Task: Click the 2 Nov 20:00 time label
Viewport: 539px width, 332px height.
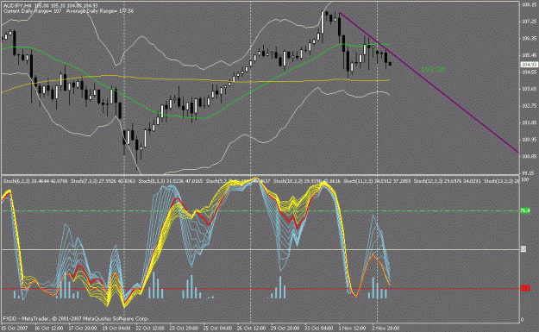Action: 385,329
